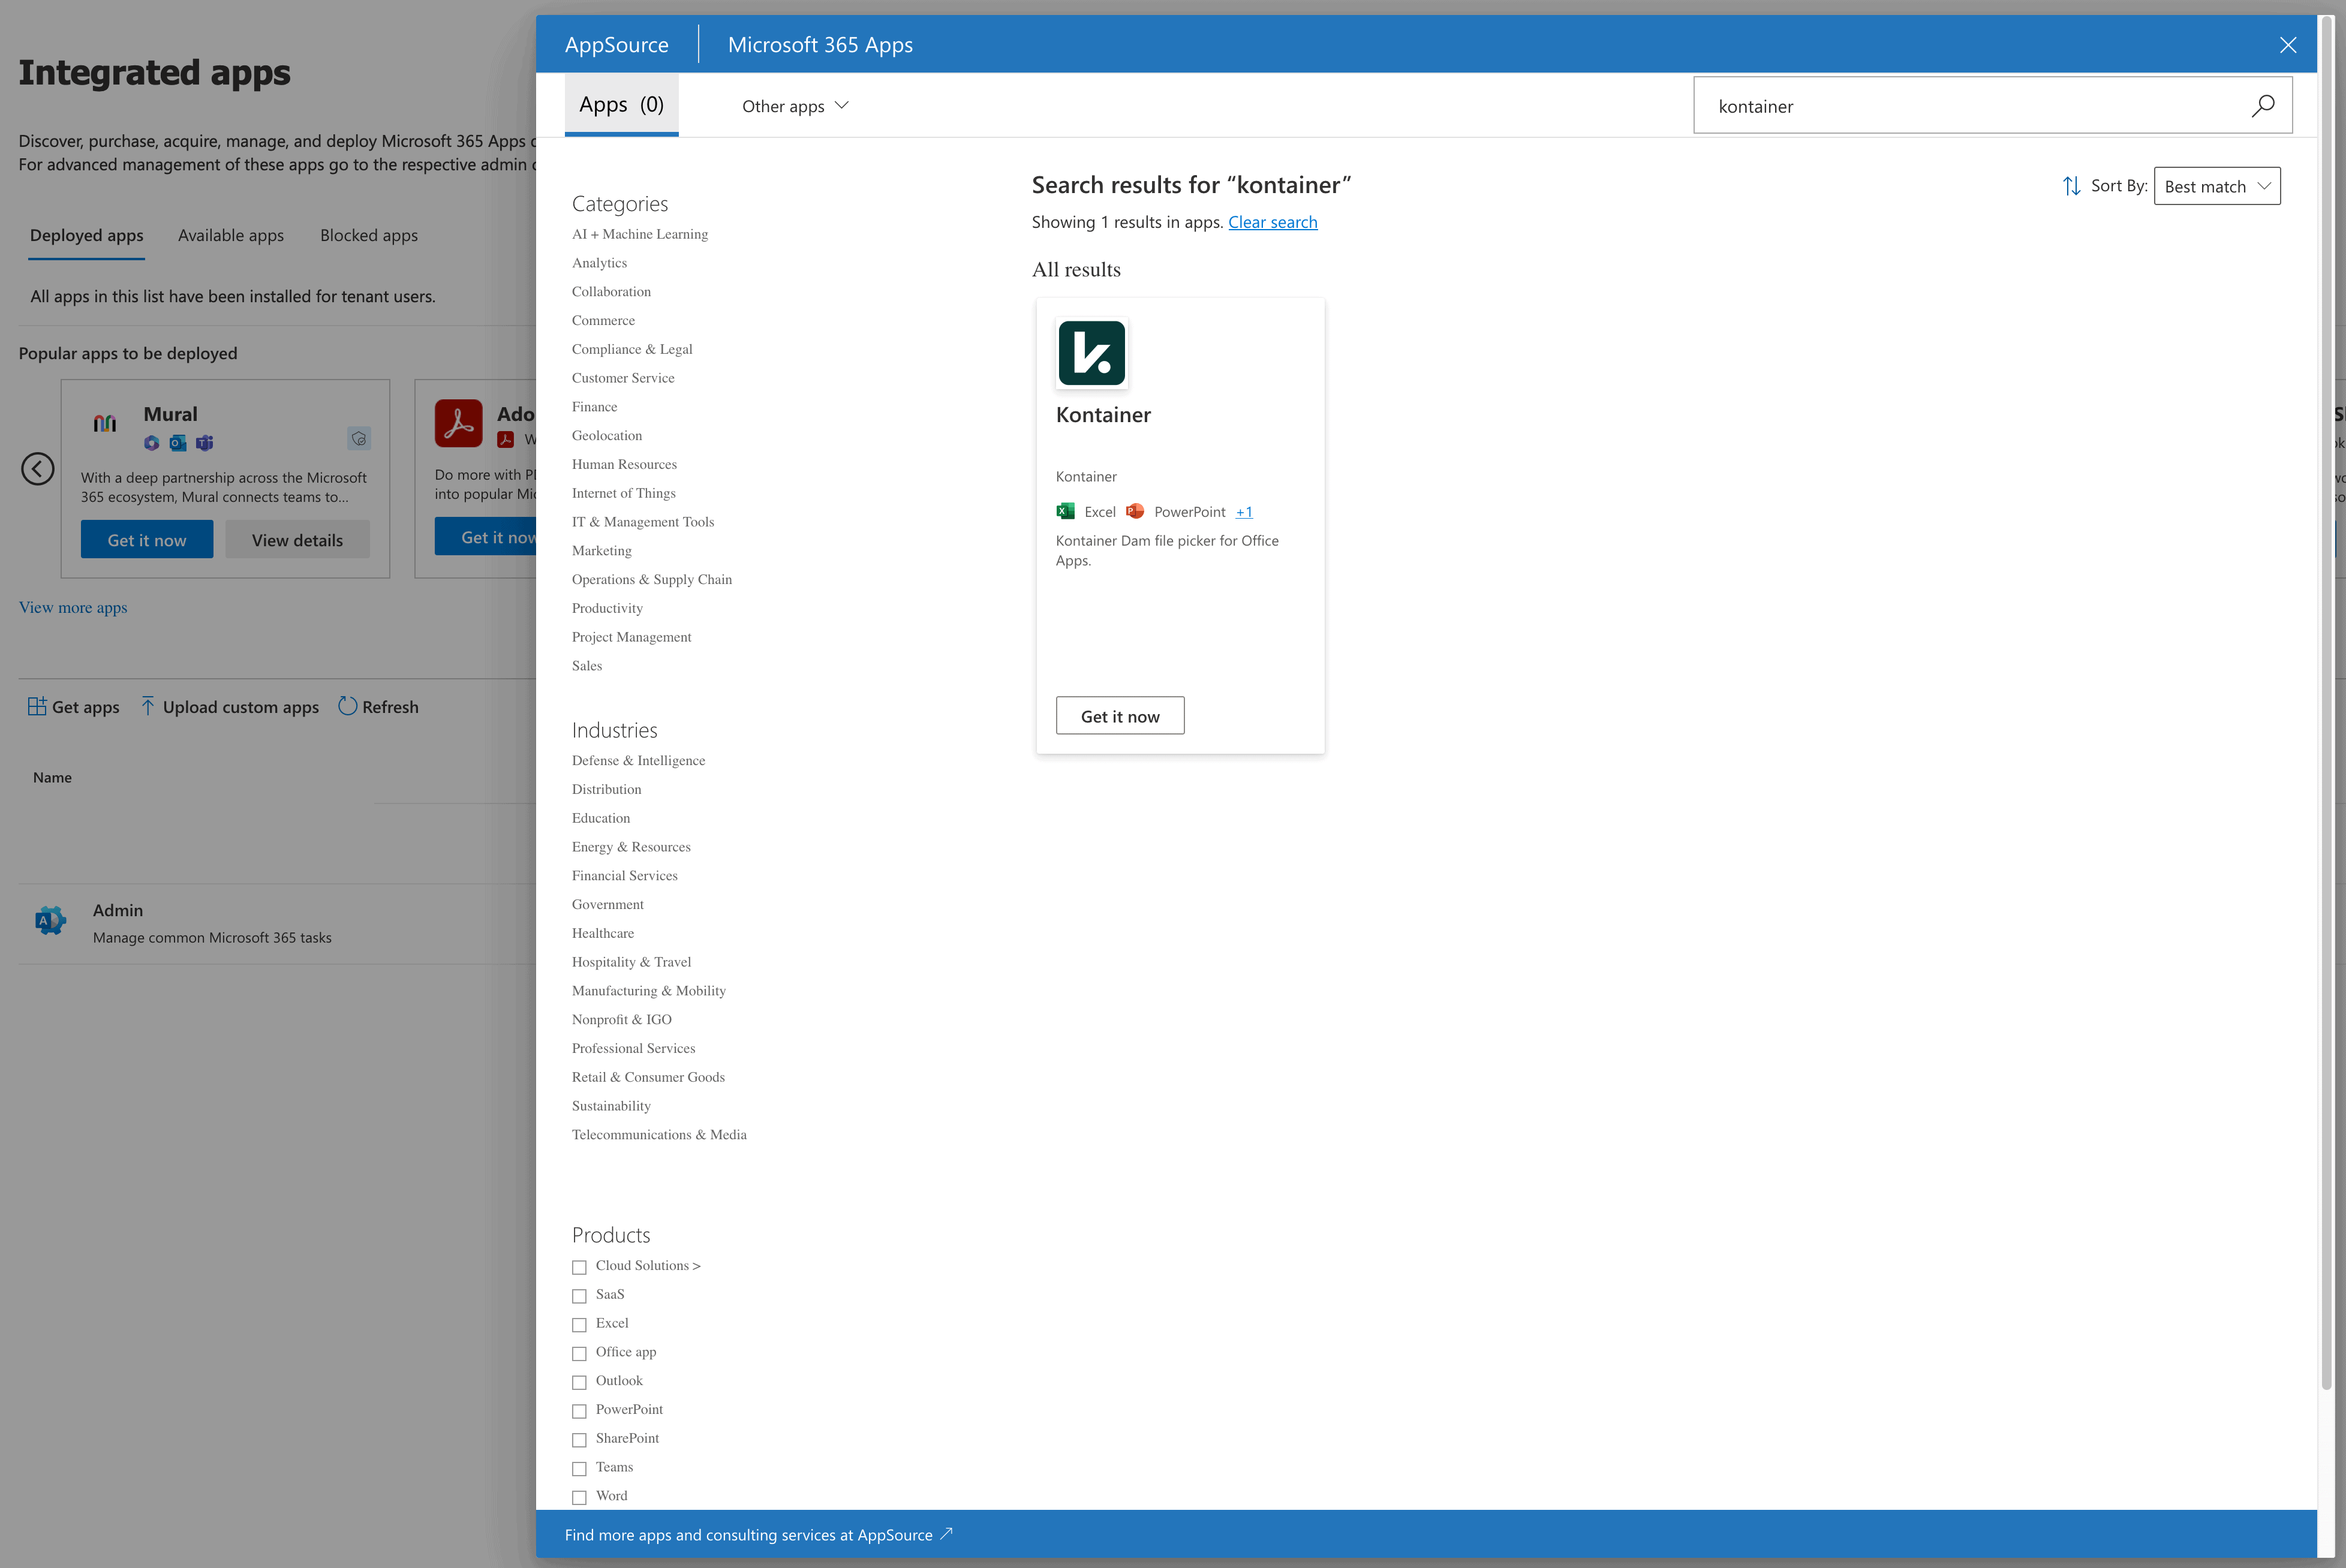Click the Kontainer app logo
This screenshot has width=2346, height=1568.
[x=1091, y=353]
